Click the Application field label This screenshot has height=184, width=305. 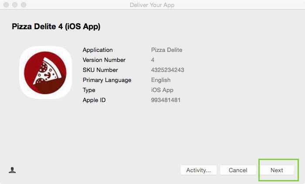[x=98, y=50]
